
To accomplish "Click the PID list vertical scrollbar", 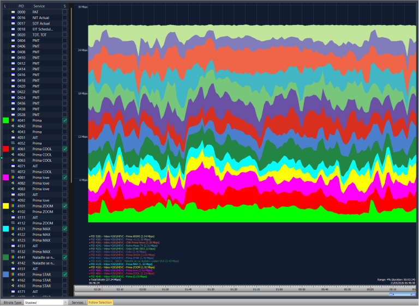I will pos(71,95).
